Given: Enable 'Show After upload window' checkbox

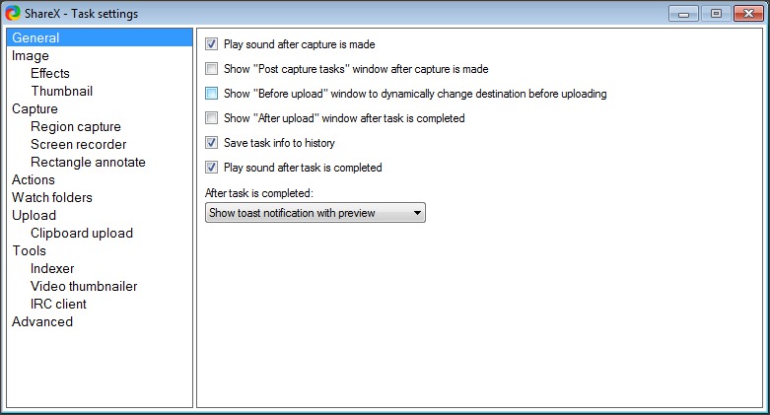Looking at the screenshot, I should 212,118.
